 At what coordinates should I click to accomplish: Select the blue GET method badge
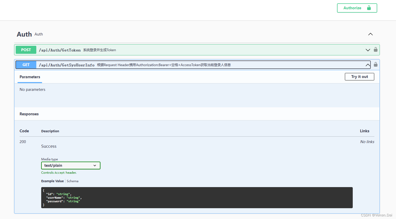click(26, 65)
